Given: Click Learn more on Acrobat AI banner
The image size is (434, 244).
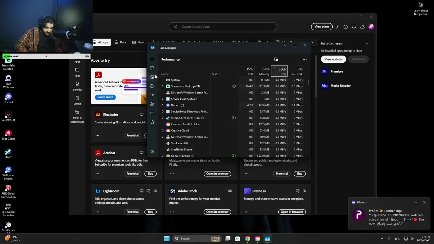Looking at the screenshot, I should point(105,97).
